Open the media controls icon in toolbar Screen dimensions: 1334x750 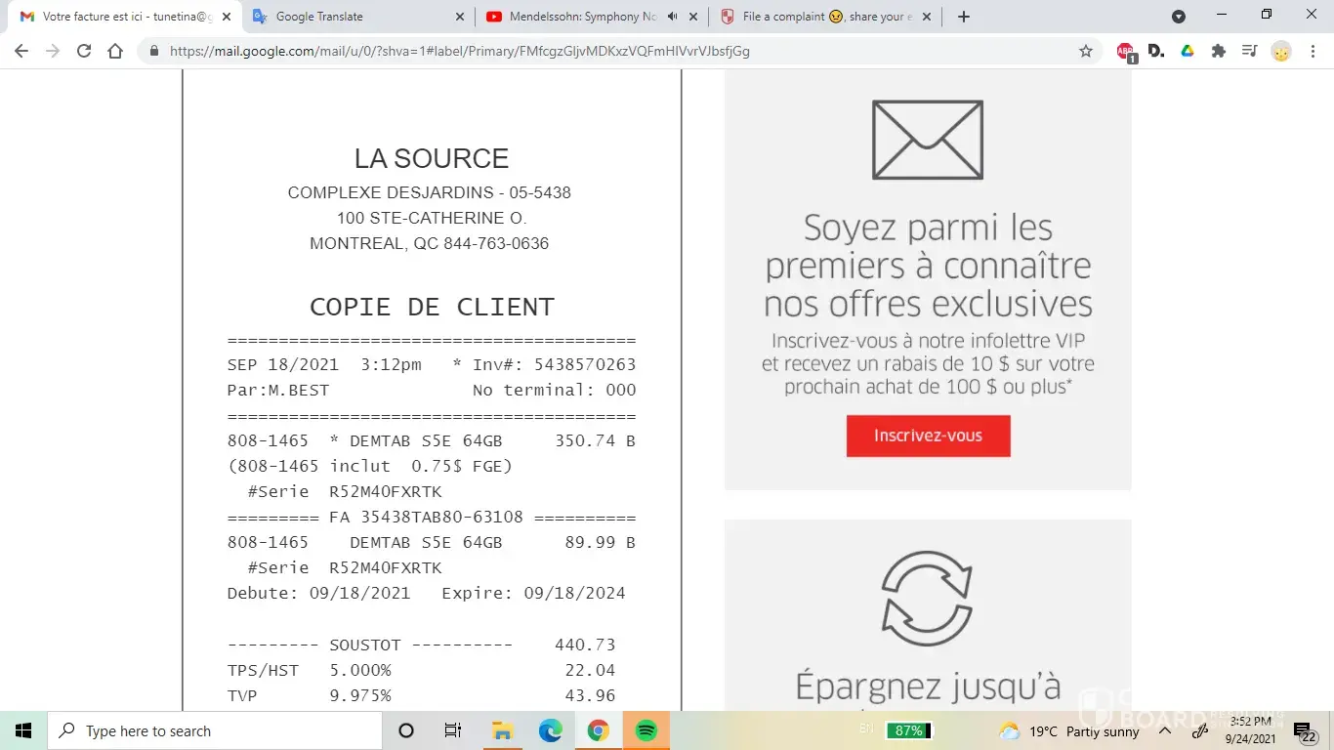(x=1250, y=52)
